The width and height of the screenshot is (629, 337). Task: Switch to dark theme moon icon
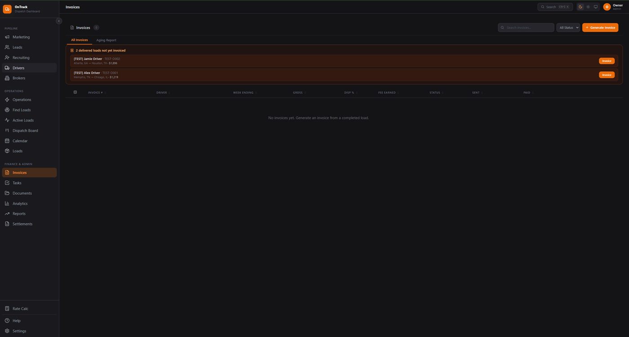coord(580,7)
